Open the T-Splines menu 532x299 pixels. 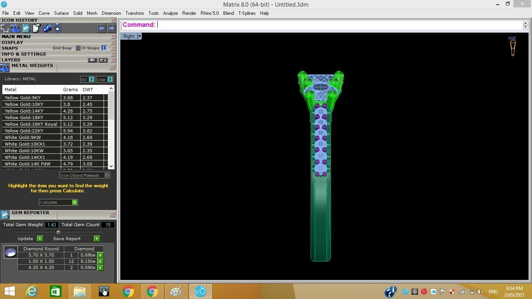(x=247, y=13)
